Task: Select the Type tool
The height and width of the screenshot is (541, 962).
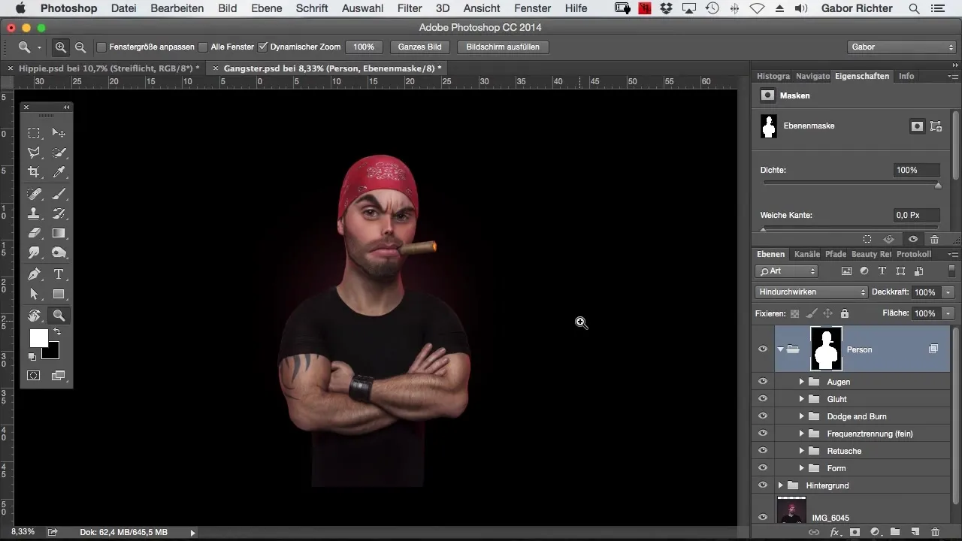Action: [x=59, y=274]
